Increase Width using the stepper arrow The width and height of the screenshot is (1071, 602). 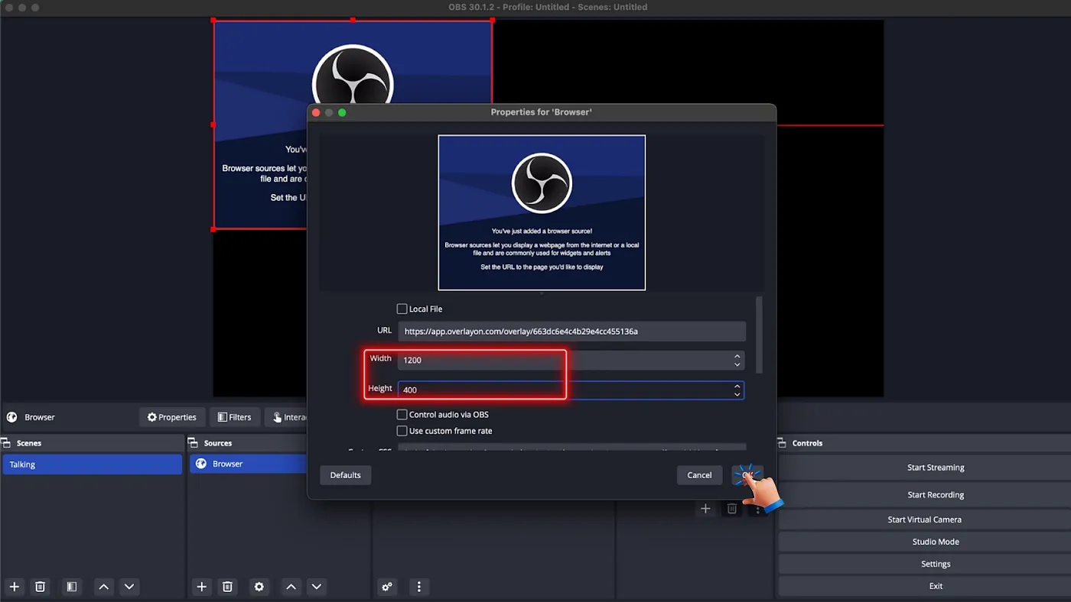[x=737, y=356]
